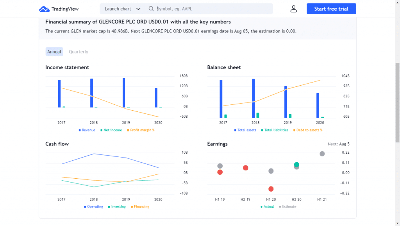This screenshot has width=400, height=226.
Task: Click the 2017 total assets bar
Action: point(221,99)
